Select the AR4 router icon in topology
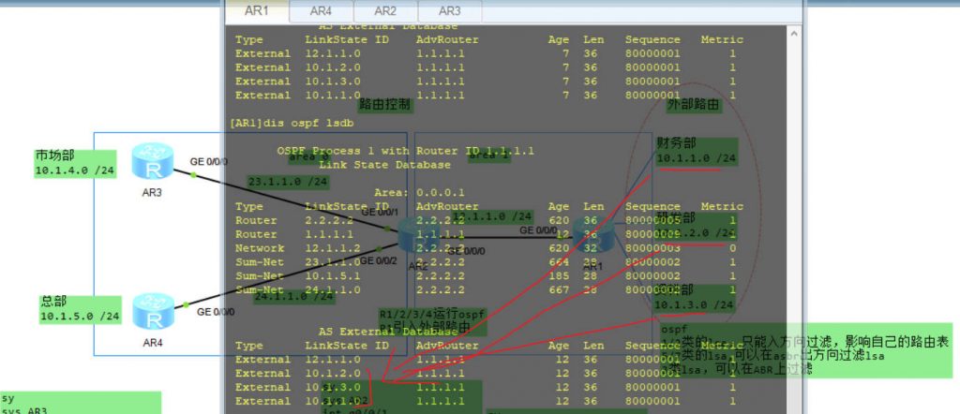Viewport: 960px width, 414px height. point(153,311)
